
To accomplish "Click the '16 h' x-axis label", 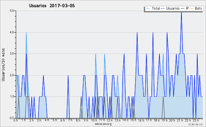I will pyautogui.click(x=141, y=120).
